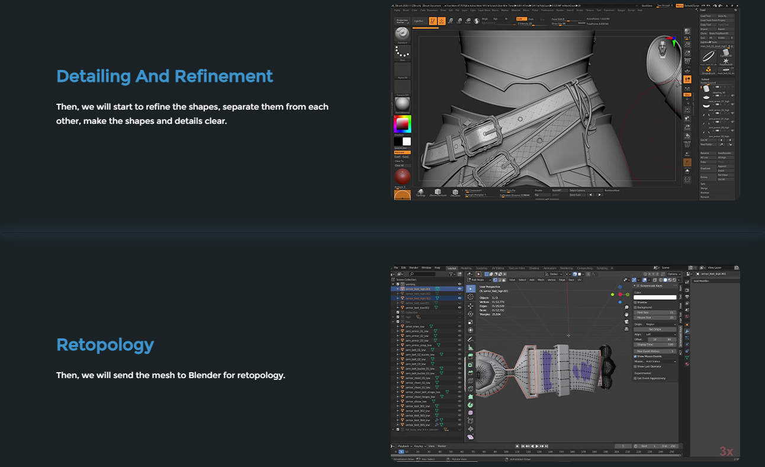The height and width of the screenshot is (467, 765).
Task: Click Add Modifier in properties panel
Action: (702, 281)
